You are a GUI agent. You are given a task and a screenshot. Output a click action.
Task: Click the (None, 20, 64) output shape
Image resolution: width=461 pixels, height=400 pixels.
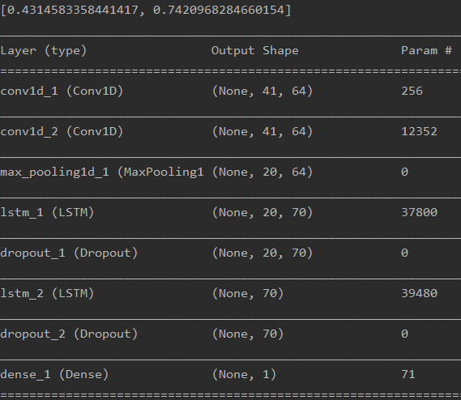pos(263,172)
